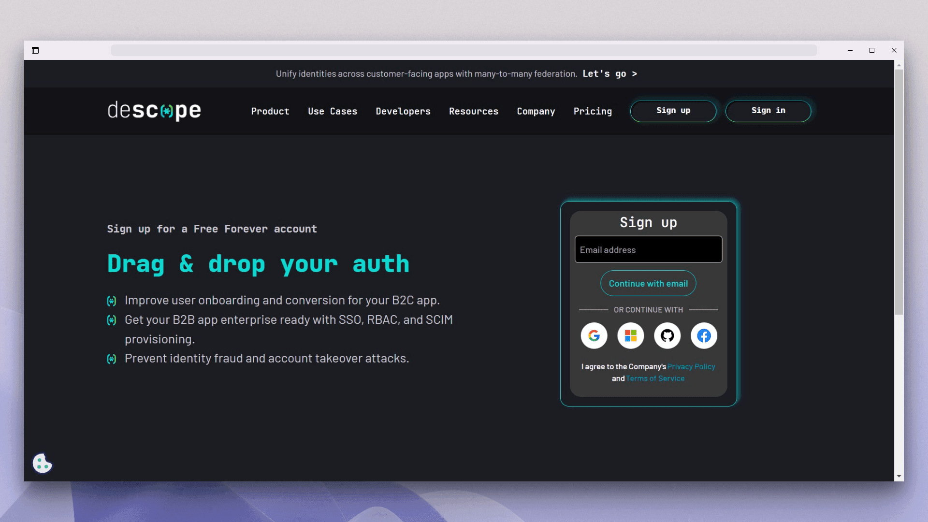
Task: Continue with the Facebook icon
Action: pyautogui.click(x=704, y=335)
